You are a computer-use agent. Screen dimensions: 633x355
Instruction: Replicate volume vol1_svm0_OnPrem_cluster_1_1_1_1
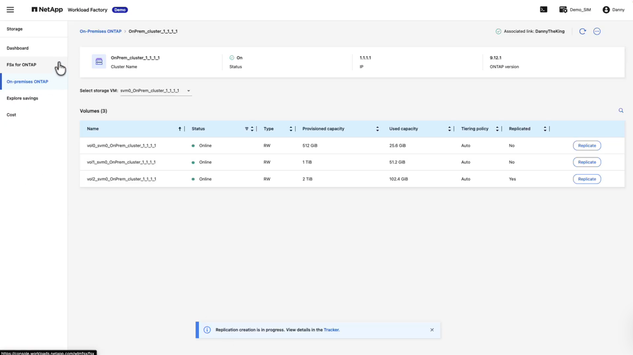pos(587,163)
